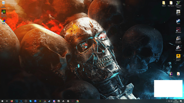Open Task View on the taskbar
This screenshot has width=184, height=103.
pos(7,101)
